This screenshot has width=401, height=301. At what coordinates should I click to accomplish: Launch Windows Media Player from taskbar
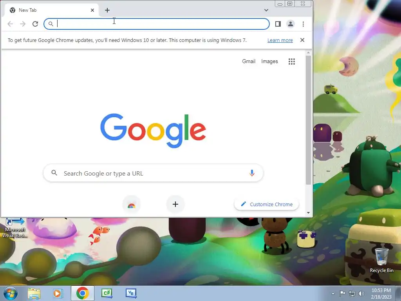point(58,293)
